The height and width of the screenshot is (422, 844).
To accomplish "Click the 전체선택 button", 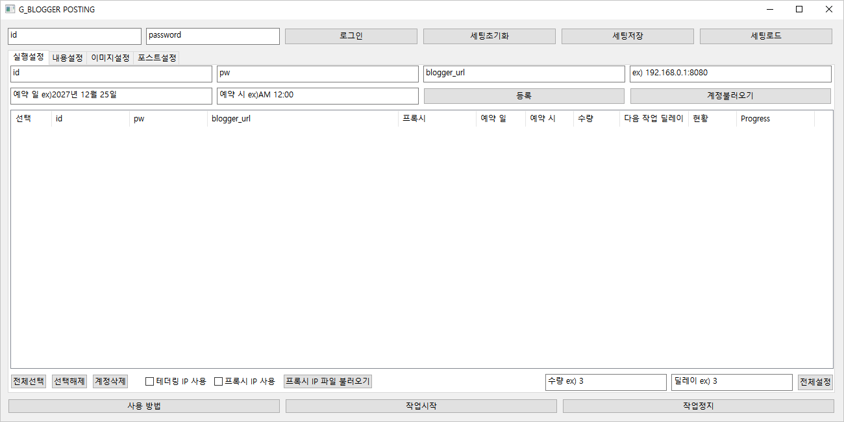I will 29,381.
